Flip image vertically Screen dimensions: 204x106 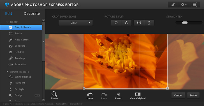pyautogui.click(x=149, y=23)
